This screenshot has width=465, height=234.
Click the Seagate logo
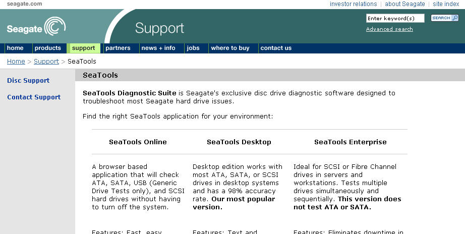coord(36,27)
